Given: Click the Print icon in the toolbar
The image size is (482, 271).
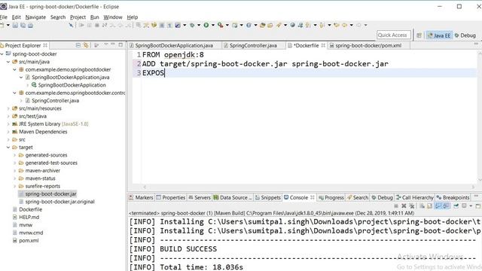Looking at the screenshot, I should pyautogui.click(x=30, y=25).
